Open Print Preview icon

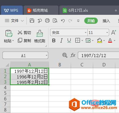tap(55, 21)
